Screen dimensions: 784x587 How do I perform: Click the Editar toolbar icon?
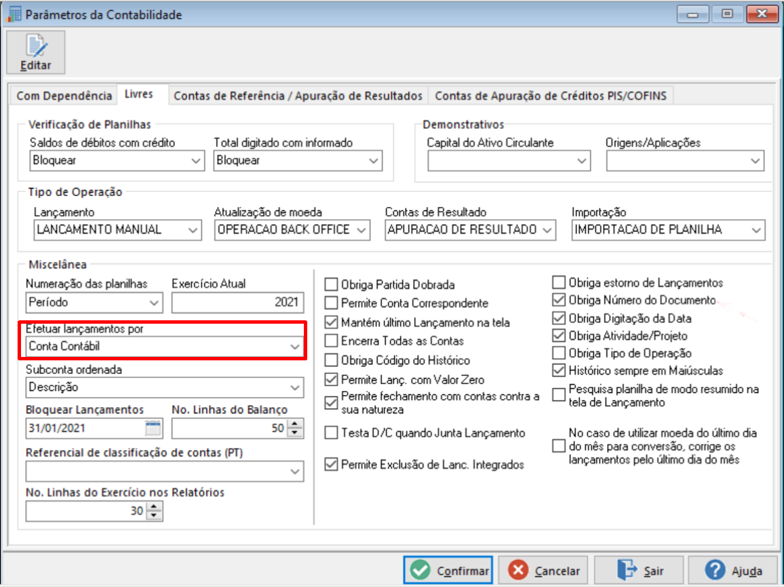click(x=35, y=52)
